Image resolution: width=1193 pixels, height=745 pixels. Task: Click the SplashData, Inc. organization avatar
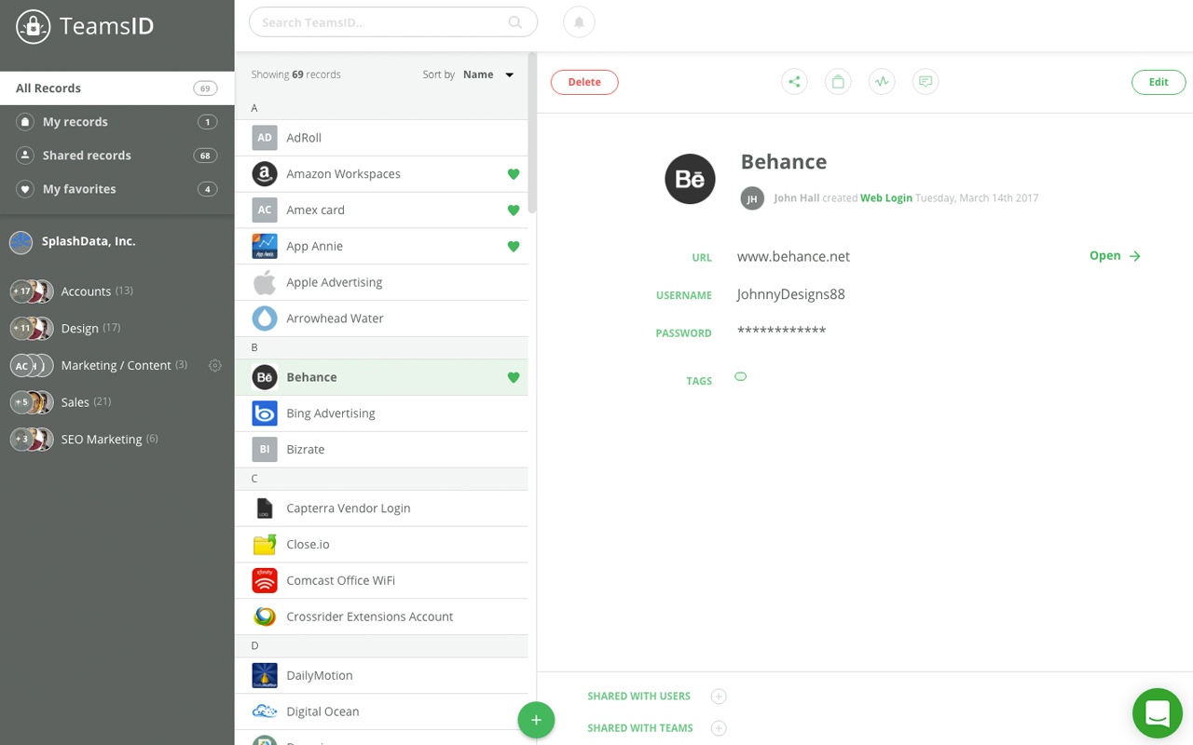click(21, 242)
